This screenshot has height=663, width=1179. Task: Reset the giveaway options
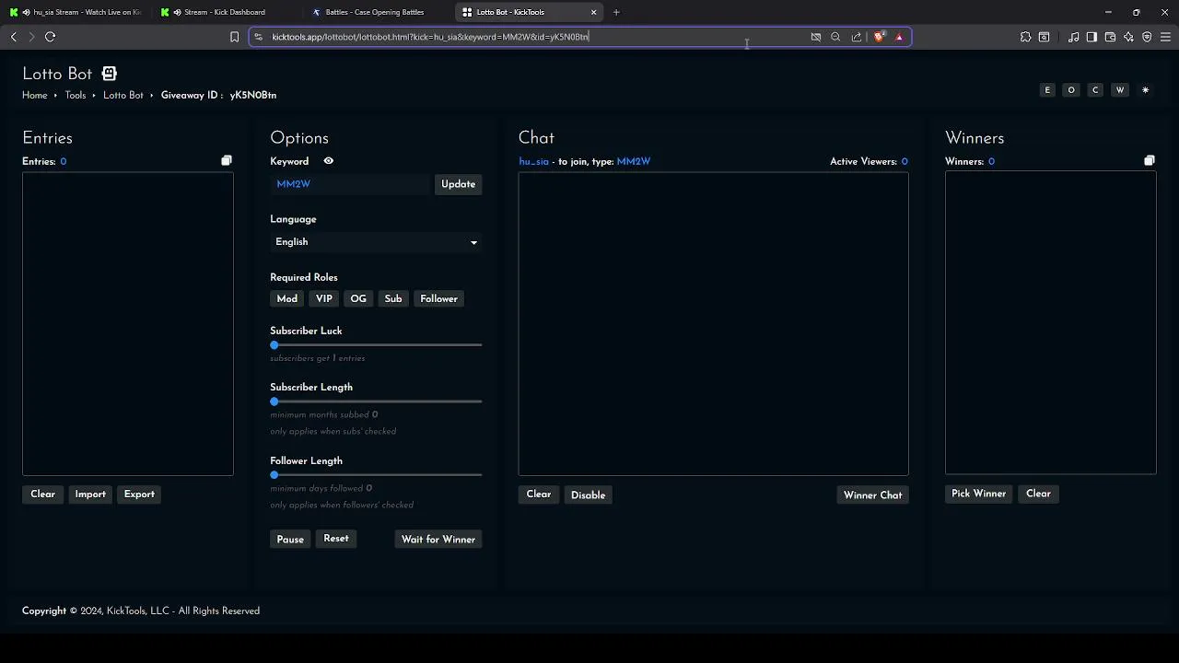point(336,539)
